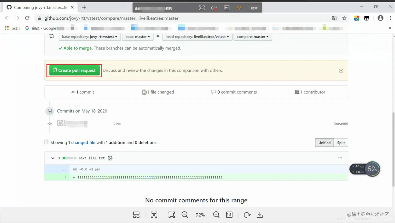The height and width of the screenshot is (223, 395).
Task: Click the orange icon in the remote toolbar
Action: [x=239, y=8]
